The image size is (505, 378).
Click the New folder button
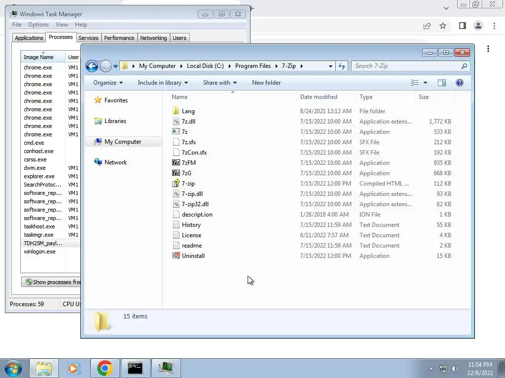pyautogui.click(x=266, y=83)
